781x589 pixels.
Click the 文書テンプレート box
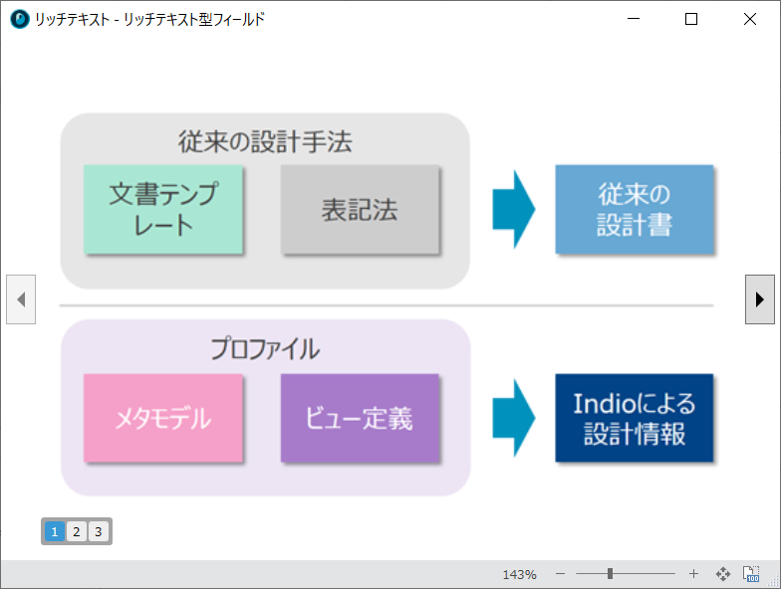click(163, 209)
